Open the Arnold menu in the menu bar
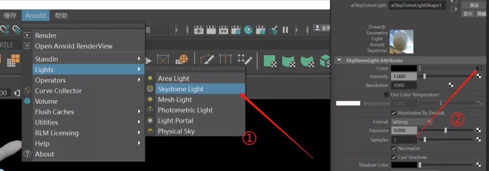Viewport: 489px width, 171px height. [36, 15]
